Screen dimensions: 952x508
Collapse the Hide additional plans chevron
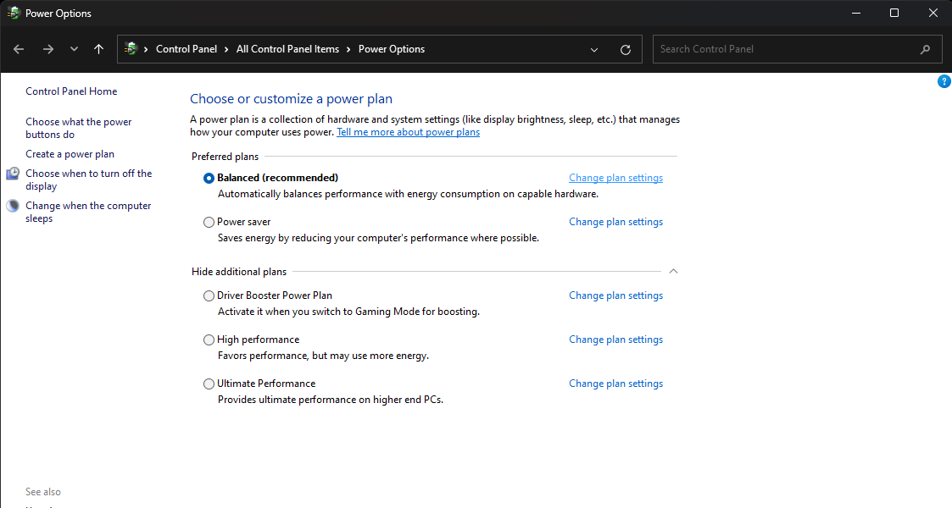[x=673, y=272]
